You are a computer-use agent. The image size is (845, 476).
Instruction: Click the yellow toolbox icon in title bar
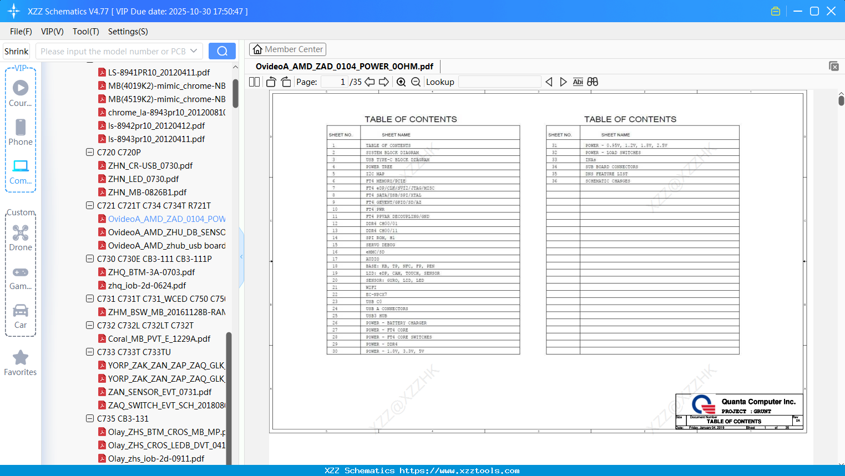coord(776,11)
